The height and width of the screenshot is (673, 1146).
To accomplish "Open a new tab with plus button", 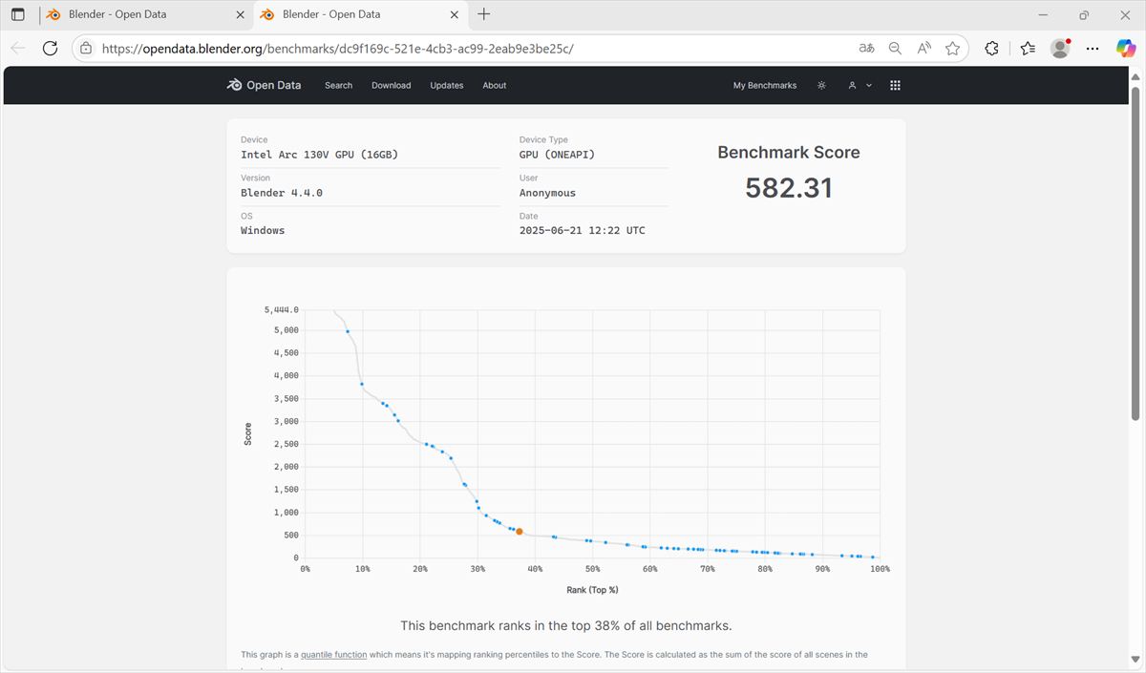I will pos(484,14).
